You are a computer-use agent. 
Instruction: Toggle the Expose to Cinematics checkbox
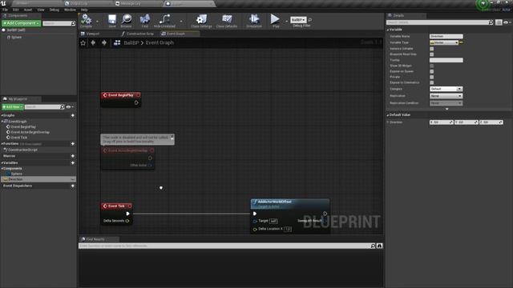click(432, 82)
